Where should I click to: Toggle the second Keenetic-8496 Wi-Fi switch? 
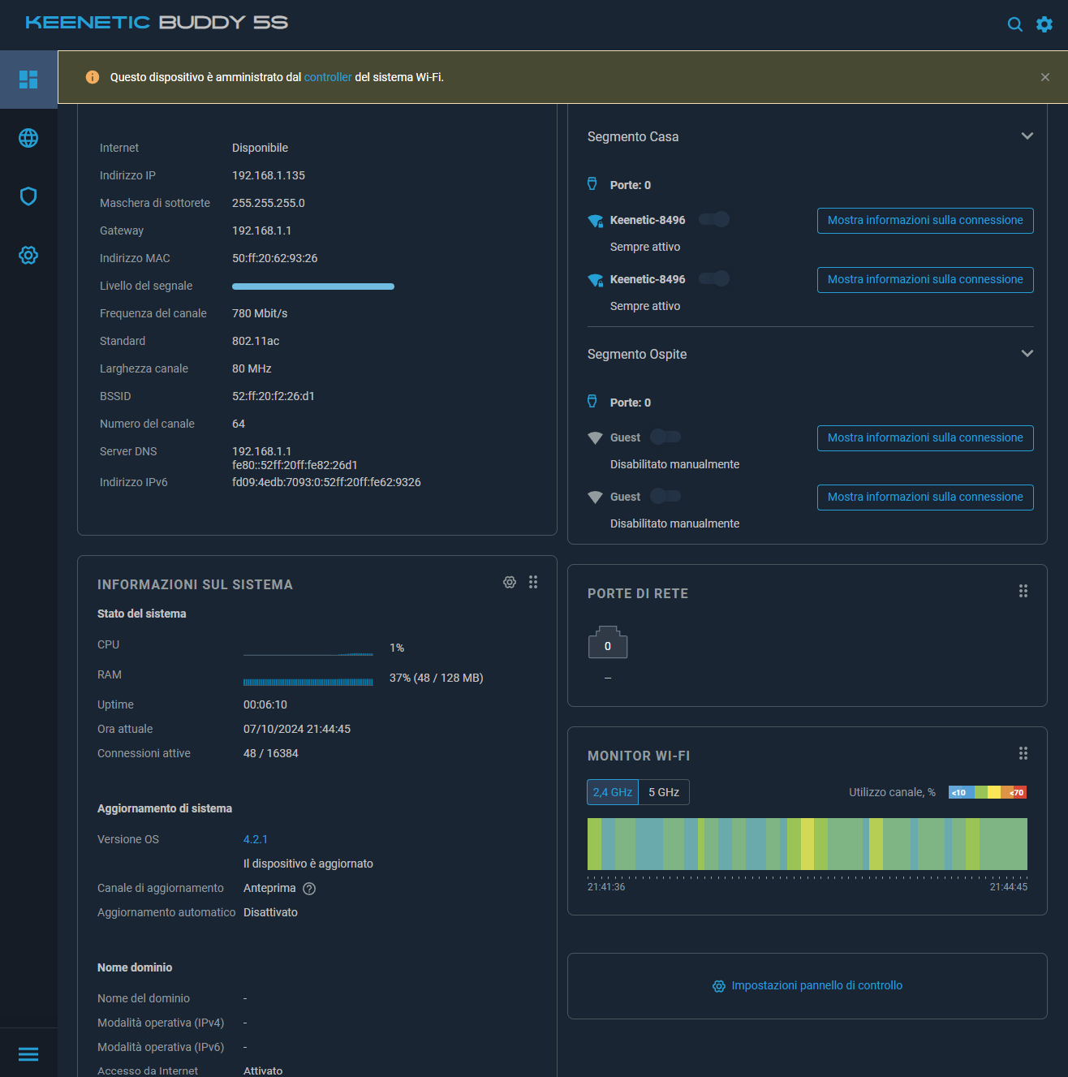(714, 278)
